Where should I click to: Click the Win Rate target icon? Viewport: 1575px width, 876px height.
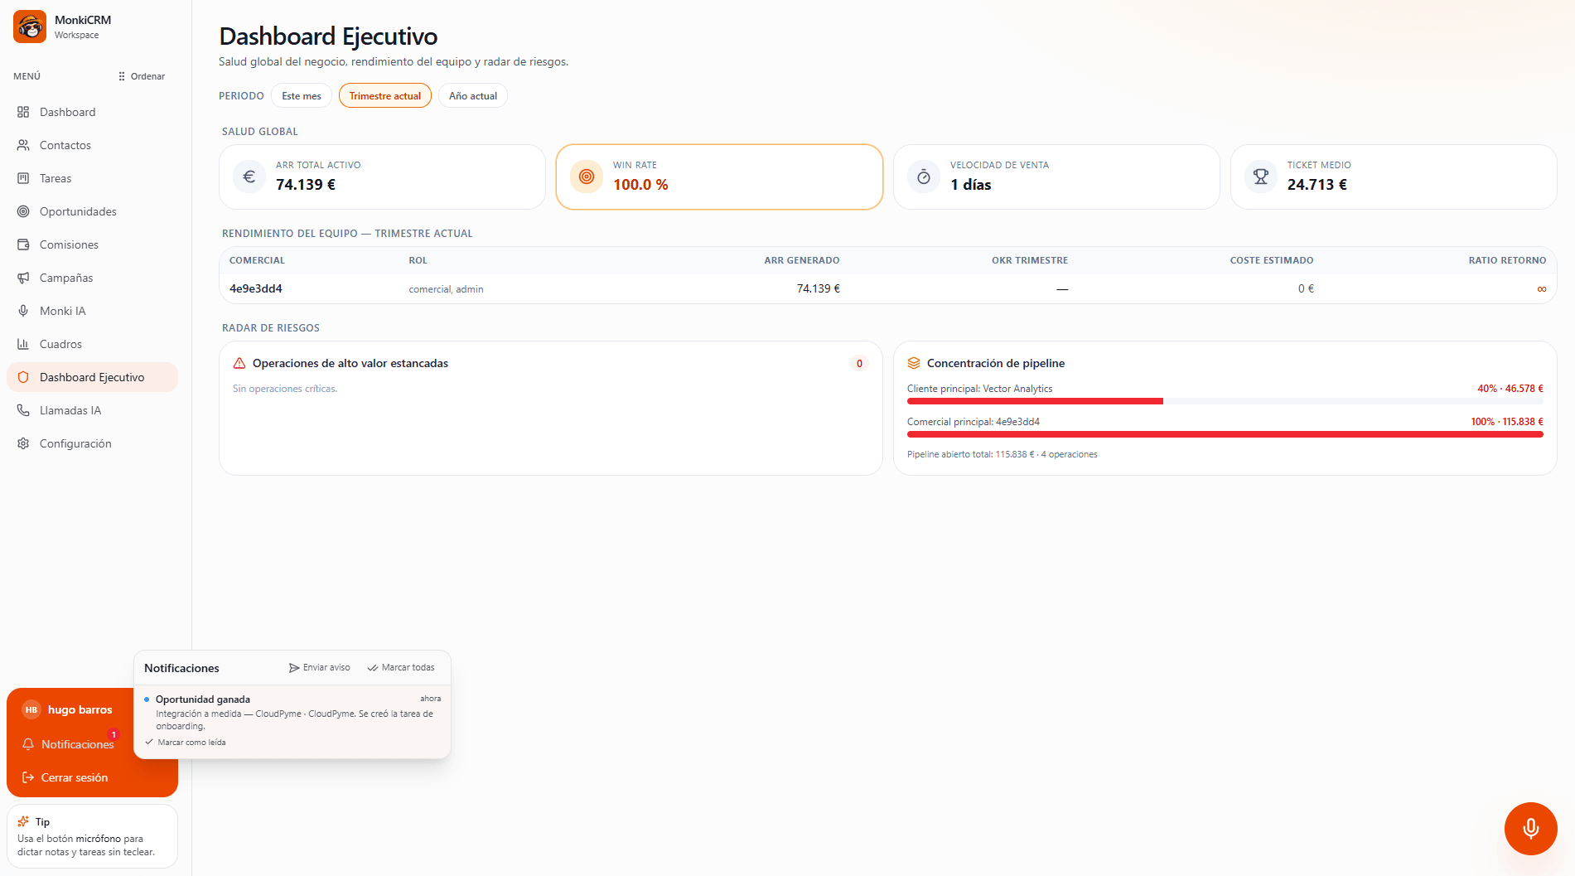[x=587, y=177]
